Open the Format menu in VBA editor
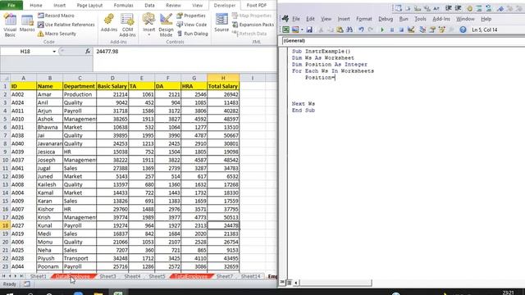 coord(364,19)
